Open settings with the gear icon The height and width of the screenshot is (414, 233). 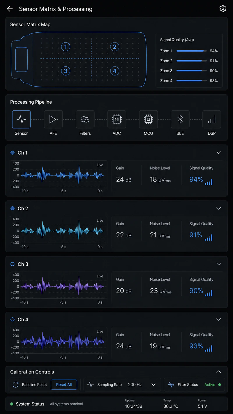(x=223, y=9)
